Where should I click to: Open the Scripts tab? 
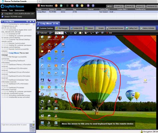[100, 28]
